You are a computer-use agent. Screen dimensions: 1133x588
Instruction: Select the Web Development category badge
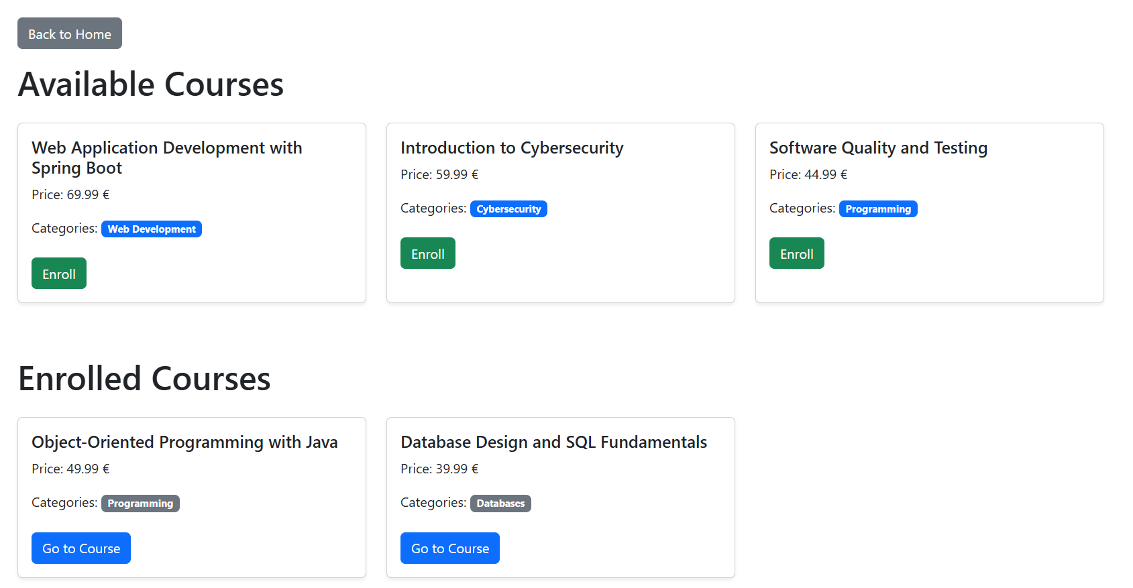click(x=152, y=229)
